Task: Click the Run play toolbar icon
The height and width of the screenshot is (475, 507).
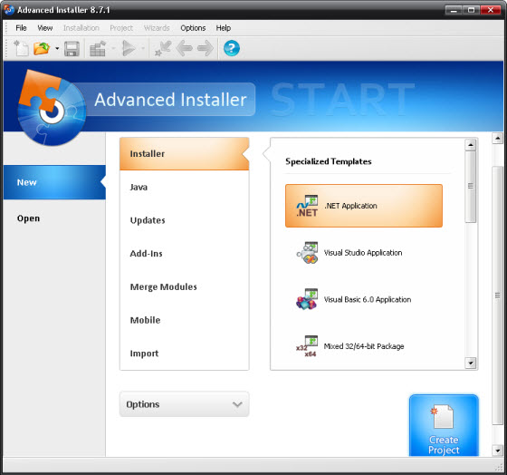Action: 129,49
